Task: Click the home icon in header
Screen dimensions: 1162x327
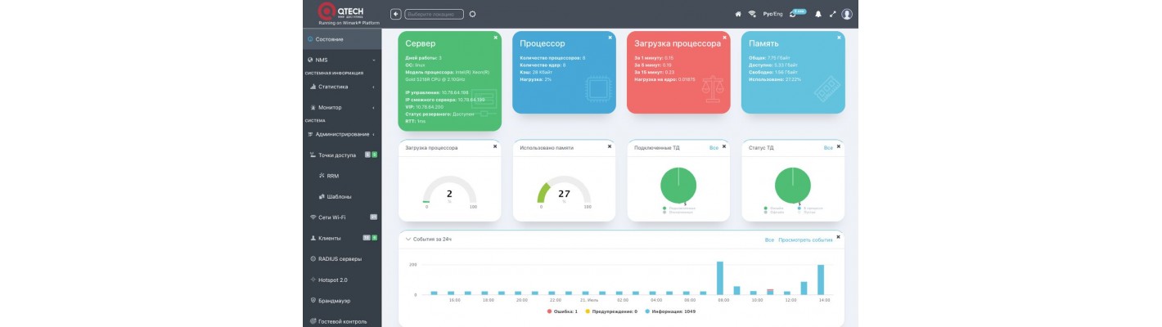Action: click(737, 14)
